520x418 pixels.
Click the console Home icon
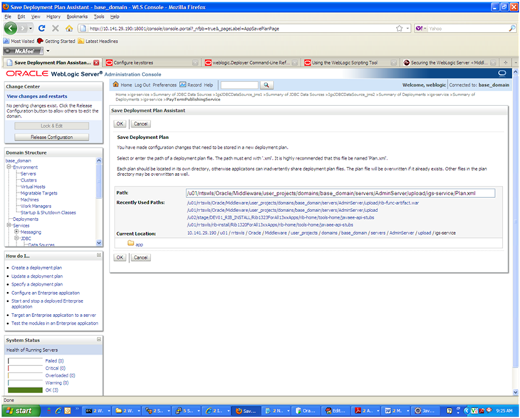coord(115,84)
